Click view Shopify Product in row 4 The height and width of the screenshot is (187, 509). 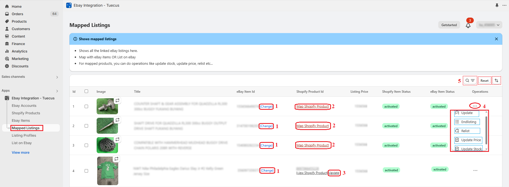click(x=312, y=173)
